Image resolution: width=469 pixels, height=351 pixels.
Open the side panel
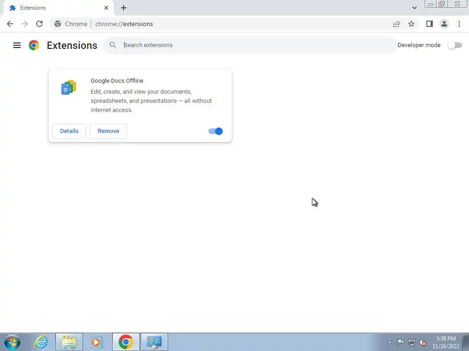tap(430, 24)
